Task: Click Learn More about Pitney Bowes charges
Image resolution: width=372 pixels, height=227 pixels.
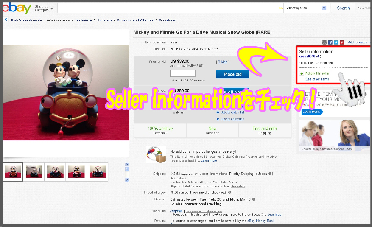Action: click(274, 214)
